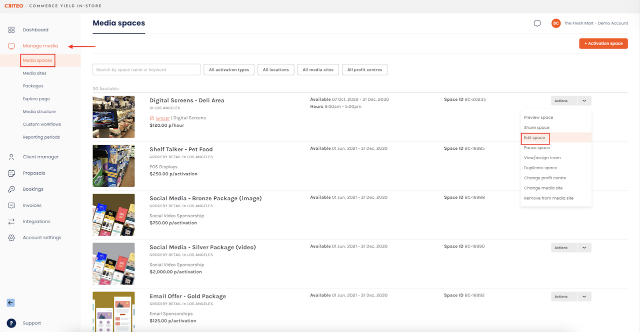Collapse sidebar with the blue back arrow
This screenshot has height=332, width=640.
click(10, 303)
